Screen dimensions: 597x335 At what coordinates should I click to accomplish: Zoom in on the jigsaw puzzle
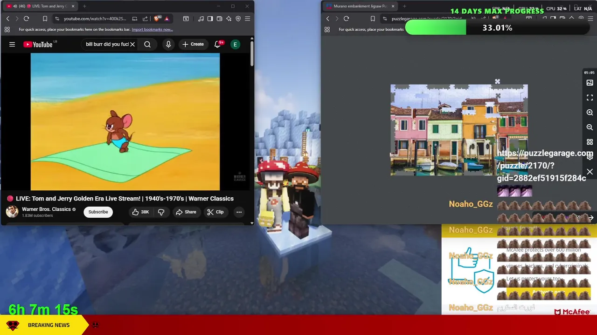(x=590, y=113)
